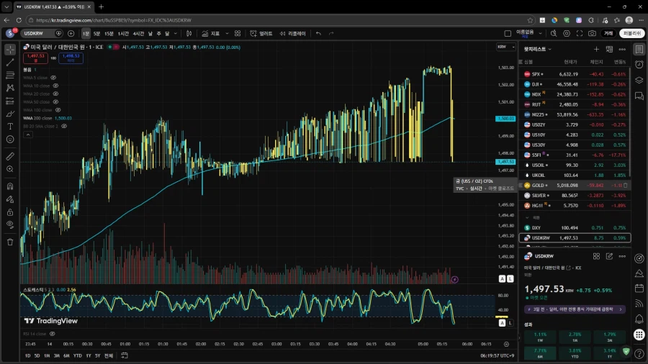This screenshot has width=648, height=364.
Task: Take a chart snapshot with camera icon
Action: (x=592, y=33)
